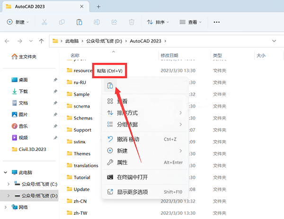The image size is (284, 219).
Task: Go up one folder level arrow
Action: 41,41
